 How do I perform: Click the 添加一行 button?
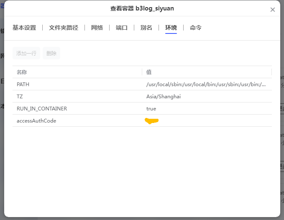(x=26, y=53)
